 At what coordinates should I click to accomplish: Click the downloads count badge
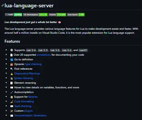pos(76,15)
